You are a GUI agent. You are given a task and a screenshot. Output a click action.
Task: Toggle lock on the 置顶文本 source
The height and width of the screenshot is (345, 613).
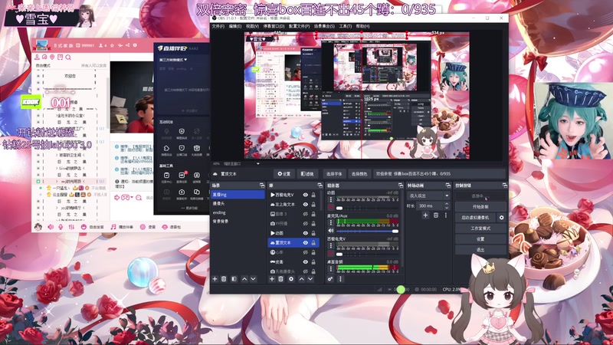coord(313,242)
